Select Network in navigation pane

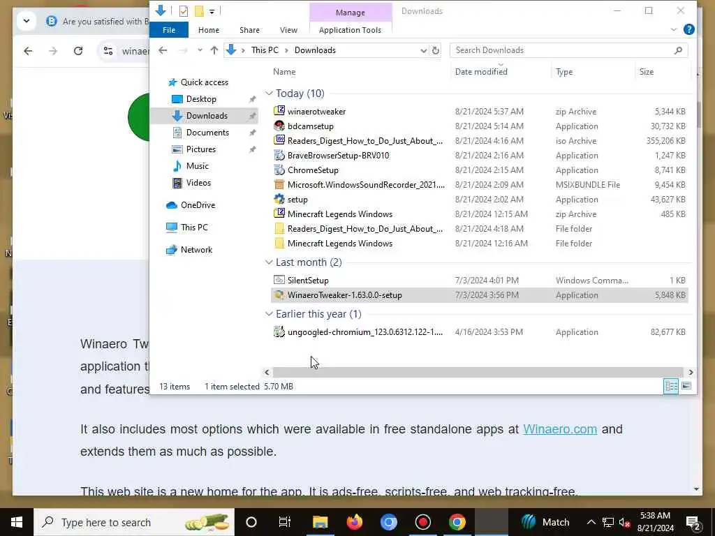point(196,250)
